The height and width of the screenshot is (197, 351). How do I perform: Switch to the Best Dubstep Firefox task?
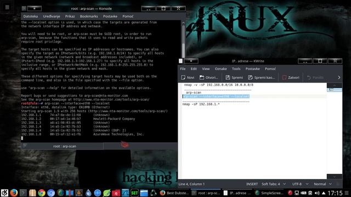(174, 193)
